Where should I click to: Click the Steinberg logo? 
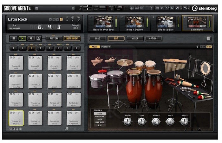point(204,8)
